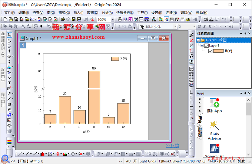Screen dimensions: 252x164
Task: Click the Column plot icon in bottom toolbar
Action: pos(42,154)
